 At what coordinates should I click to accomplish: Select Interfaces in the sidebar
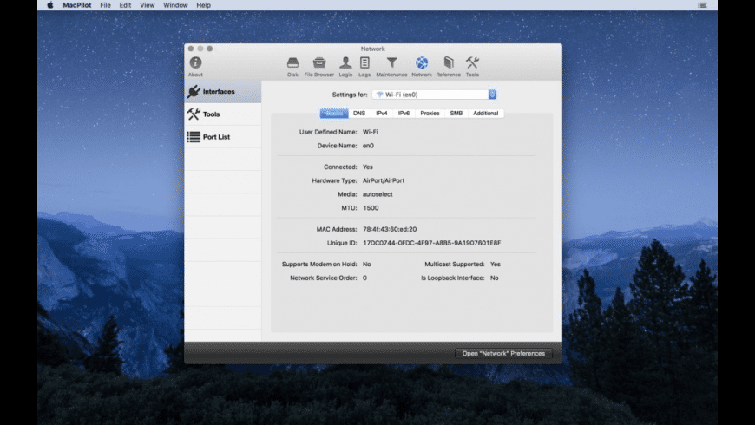(x=223, y=91)
